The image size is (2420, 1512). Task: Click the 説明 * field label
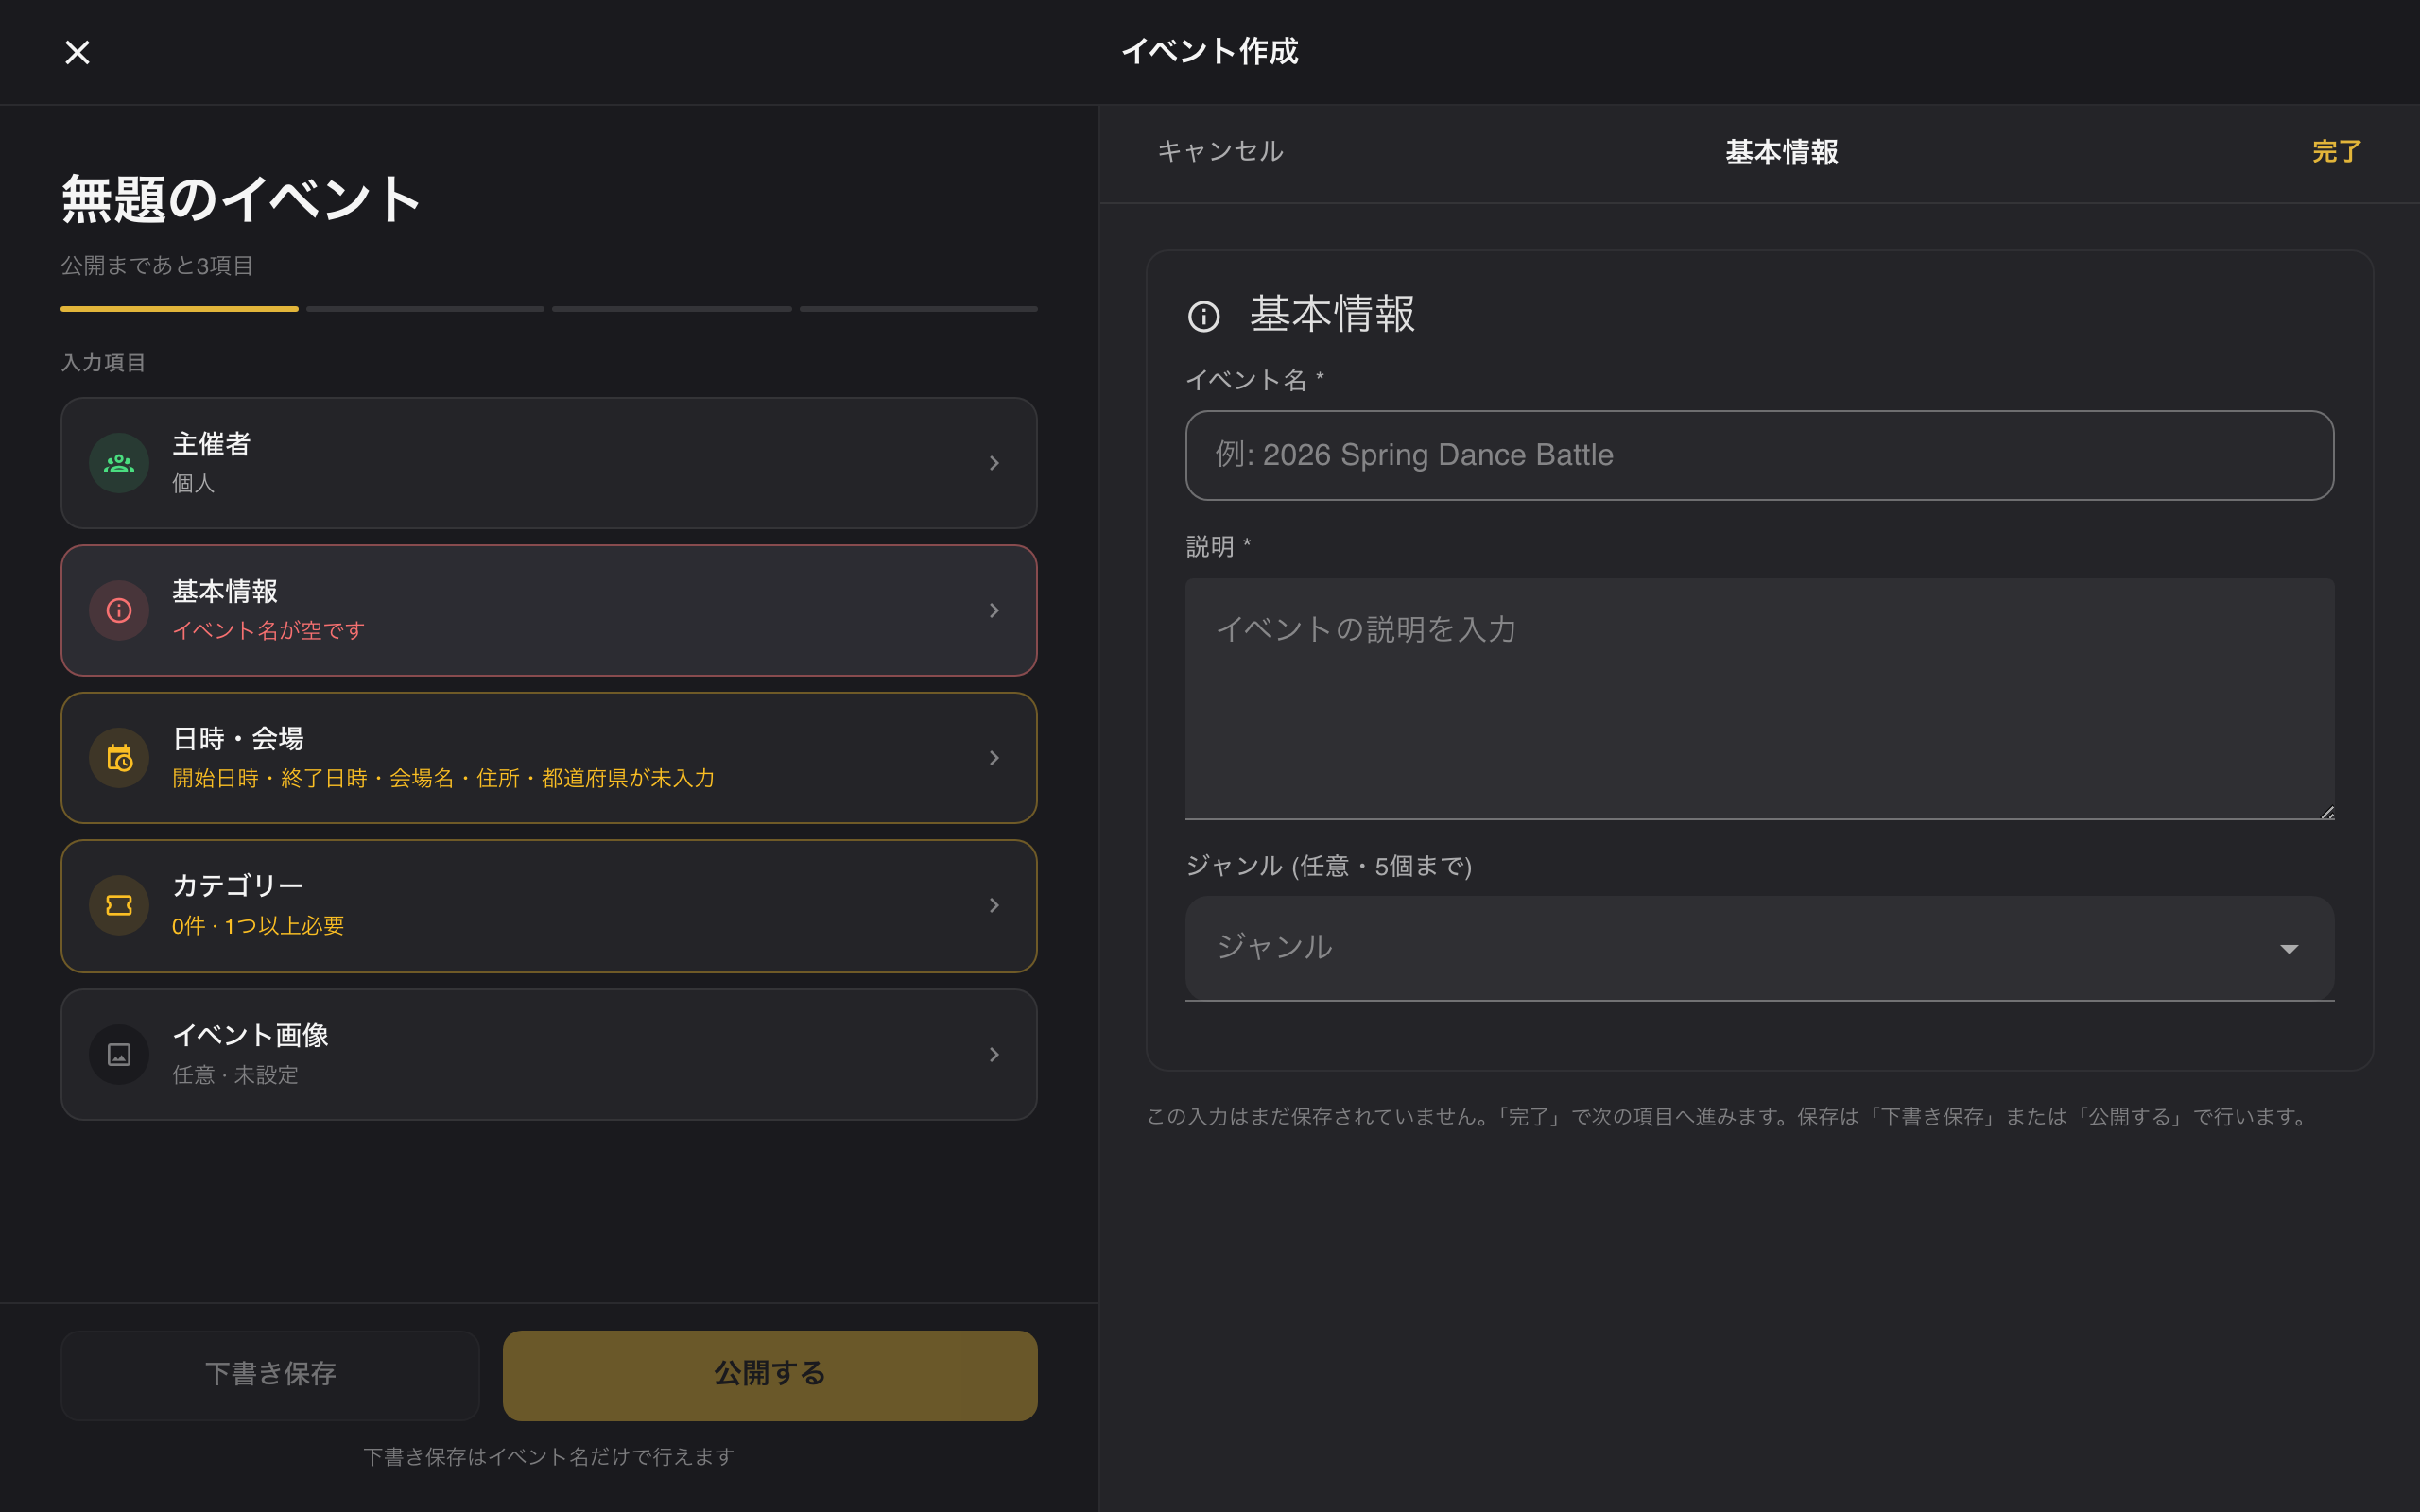coord(1218,547)
